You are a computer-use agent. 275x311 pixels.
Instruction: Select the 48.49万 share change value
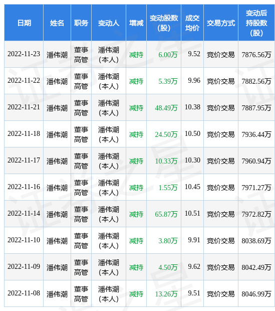(x=166, y=108)
